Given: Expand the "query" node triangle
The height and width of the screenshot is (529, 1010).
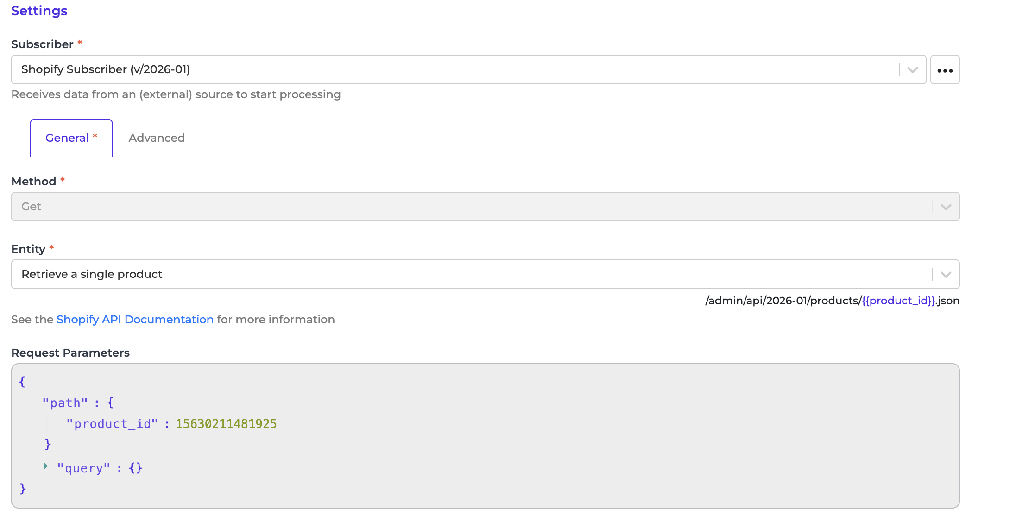Looking at the screenshot, I should point(45,466).
